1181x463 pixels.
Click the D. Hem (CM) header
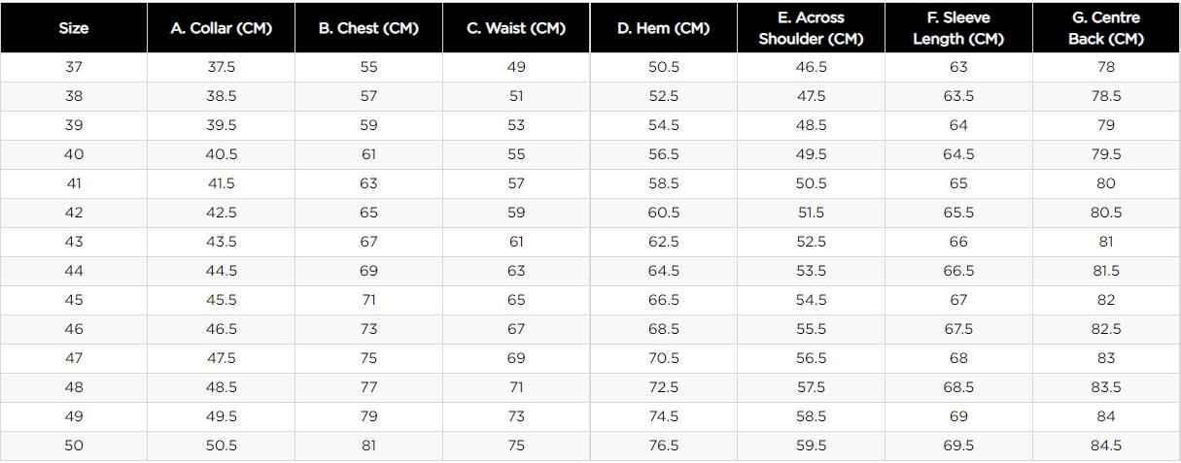[x=664, y=28]
